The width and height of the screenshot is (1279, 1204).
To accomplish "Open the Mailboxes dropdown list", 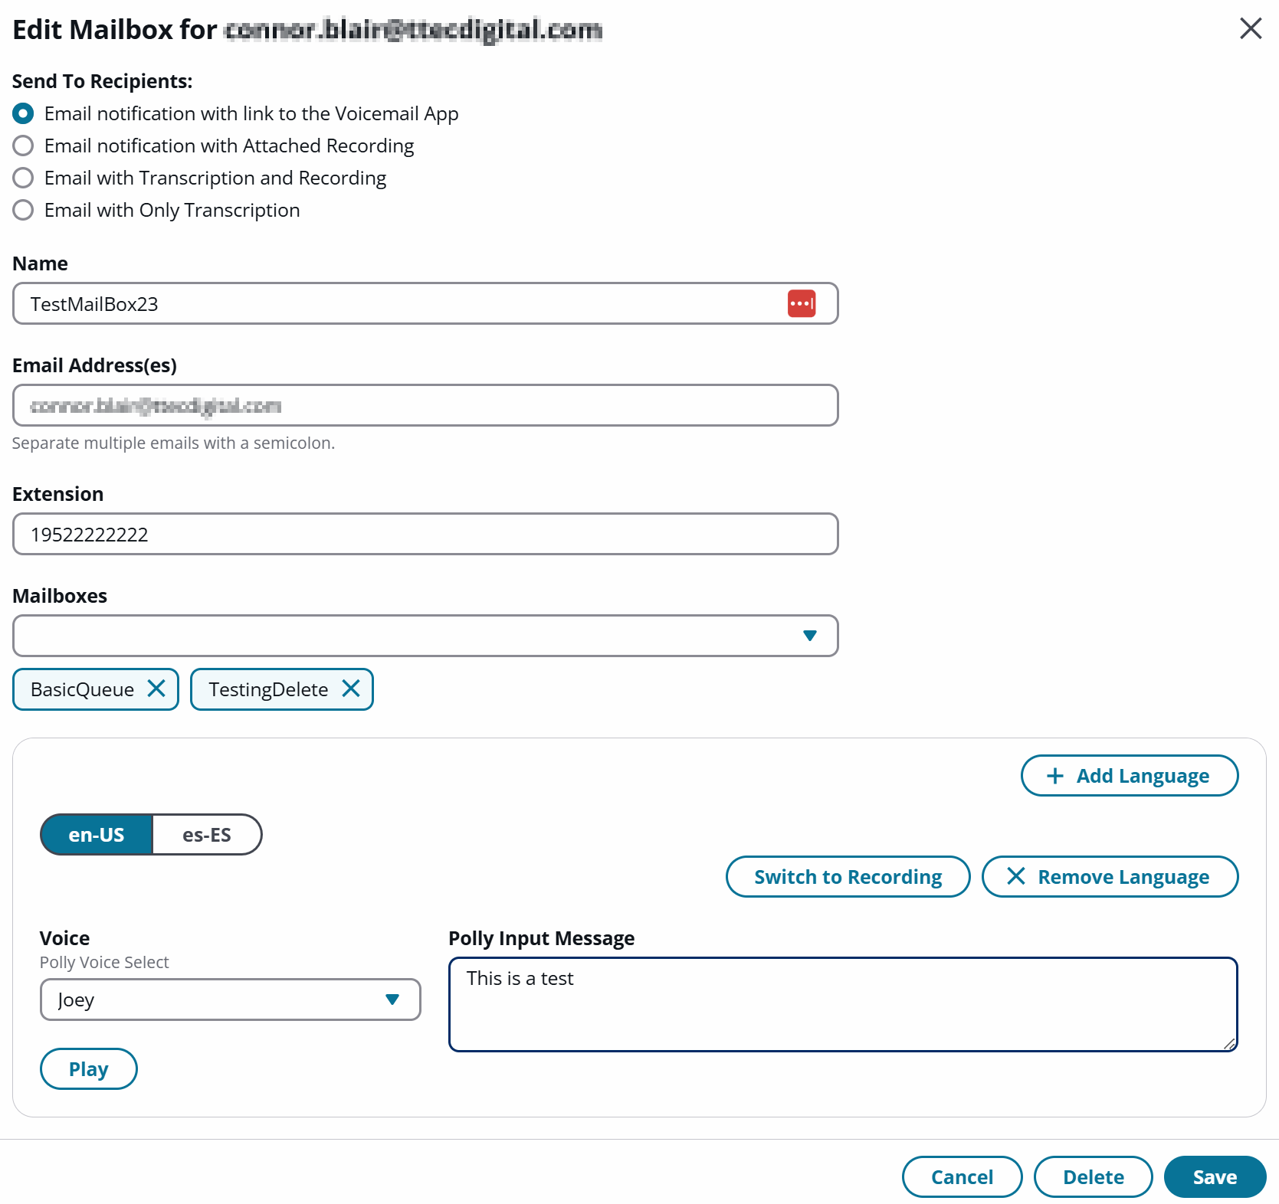I will (x=425, y=636).
